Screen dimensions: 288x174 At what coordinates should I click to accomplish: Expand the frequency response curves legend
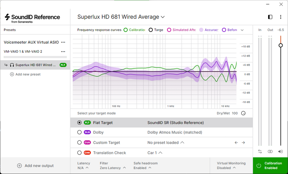[x=242, y=30]
